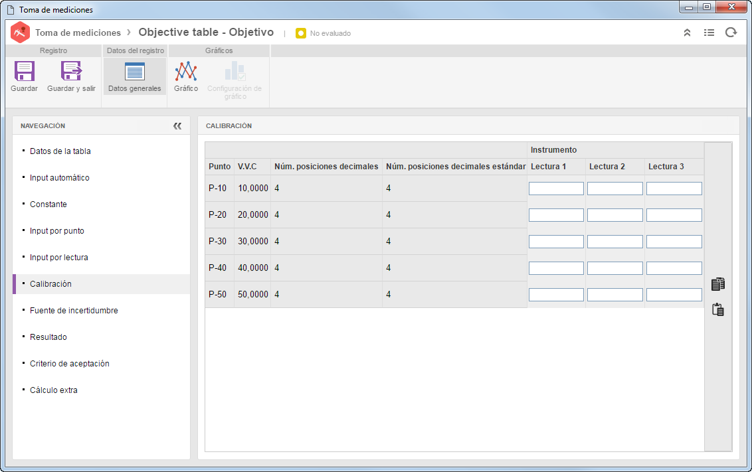The image size is (752, 472).
Task: Go to Resultado section
Action: [x=48, y=337]
